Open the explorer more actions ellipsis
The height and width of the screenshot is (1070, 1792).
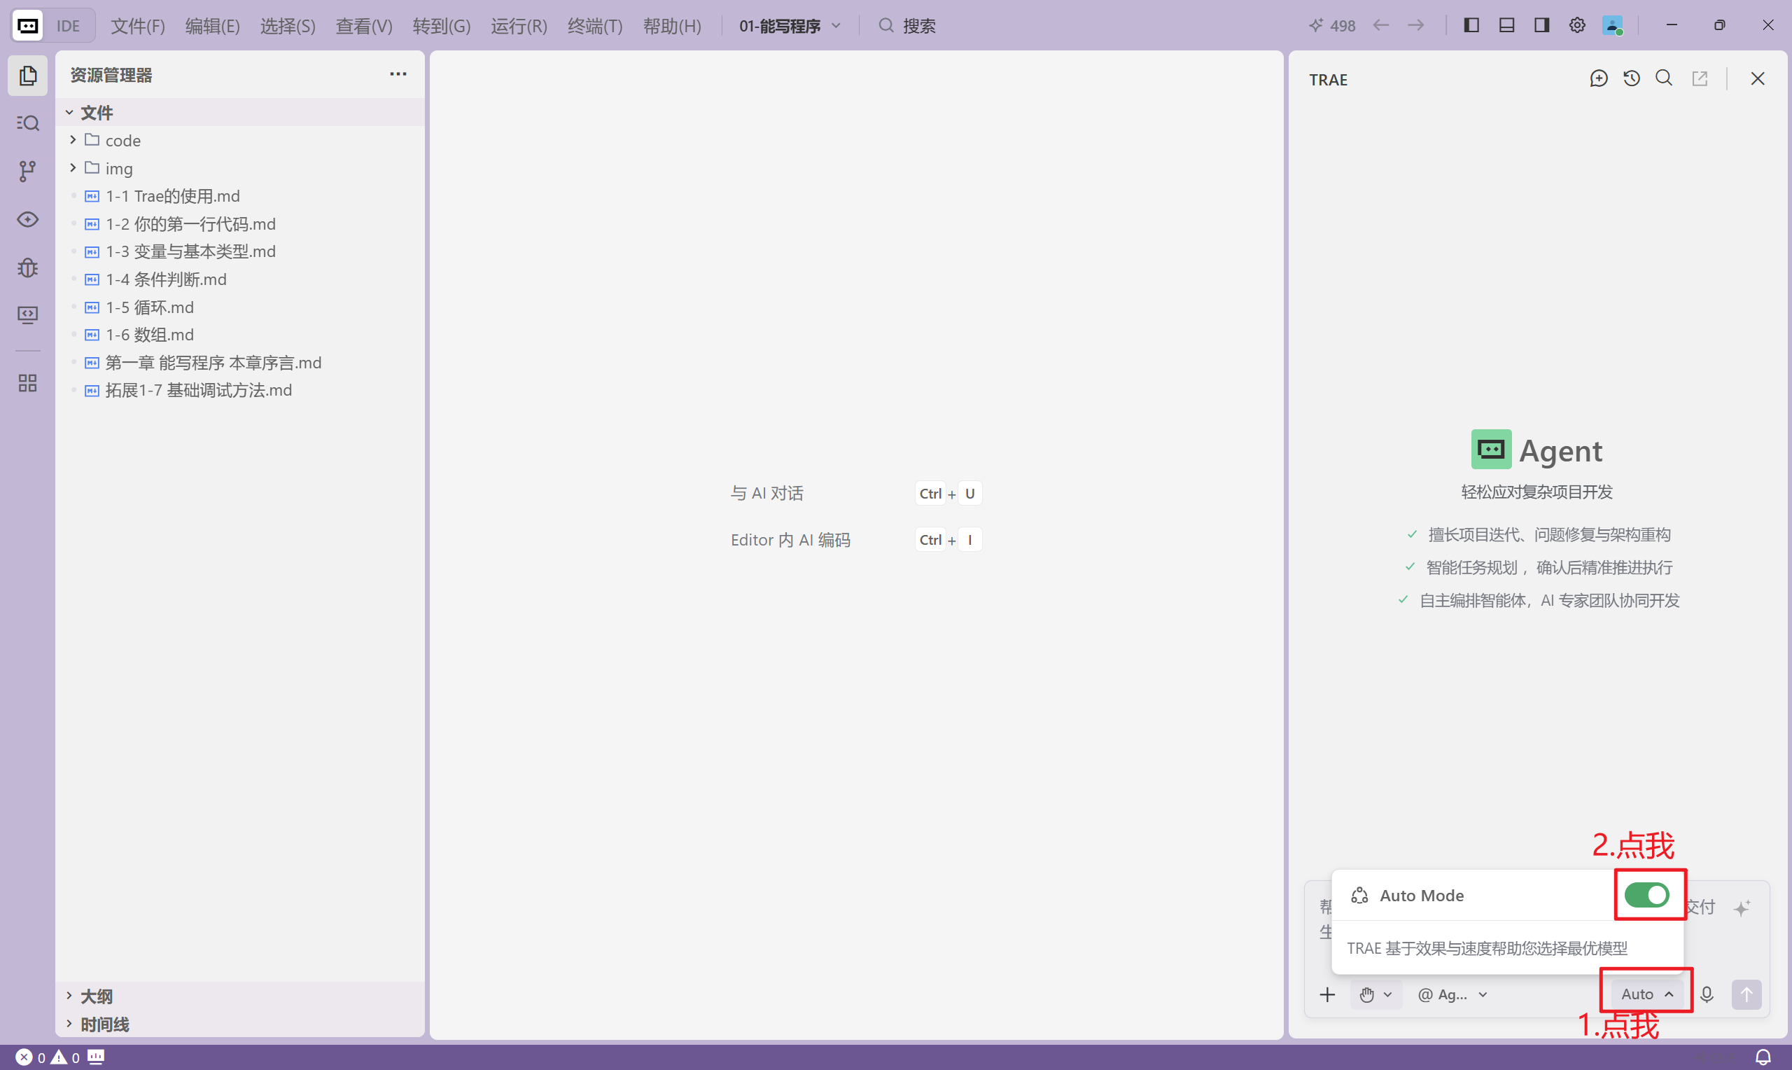398,74
